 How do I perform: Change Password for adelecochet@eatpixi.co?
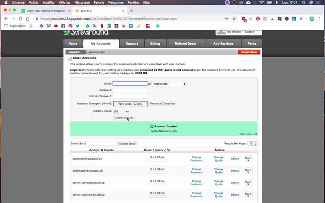(x=196, y=159)
